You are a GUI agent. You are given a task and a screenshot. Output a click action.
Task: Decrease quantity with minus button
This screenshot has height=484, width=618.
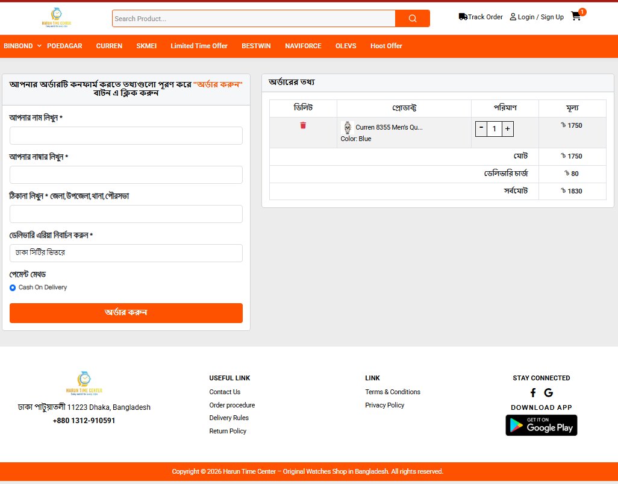481,128
